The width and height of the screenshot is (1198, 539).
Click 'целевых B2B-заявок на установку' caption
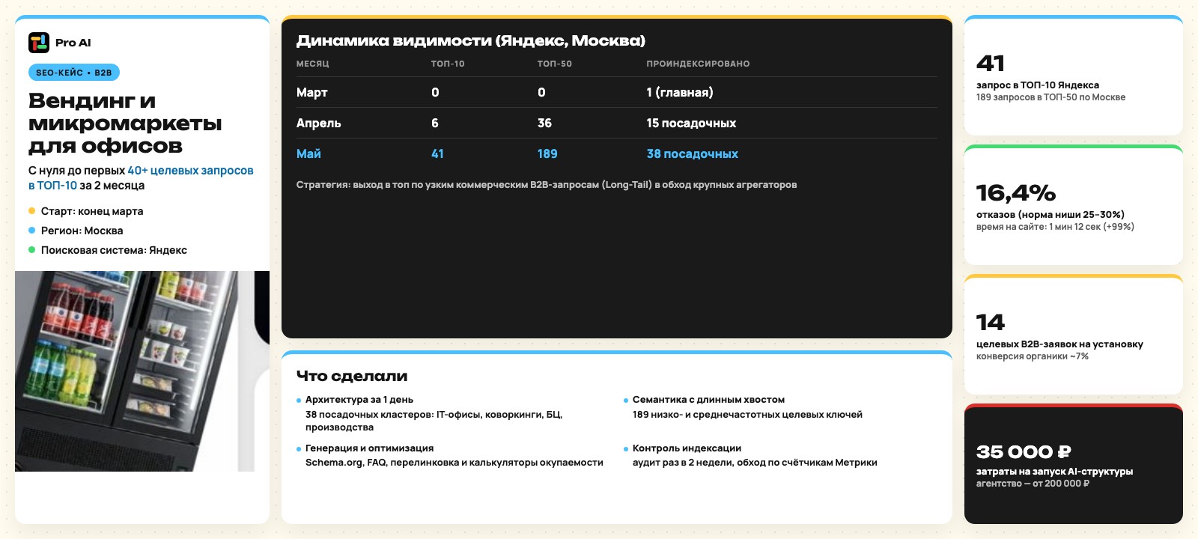pos(1059,344)
